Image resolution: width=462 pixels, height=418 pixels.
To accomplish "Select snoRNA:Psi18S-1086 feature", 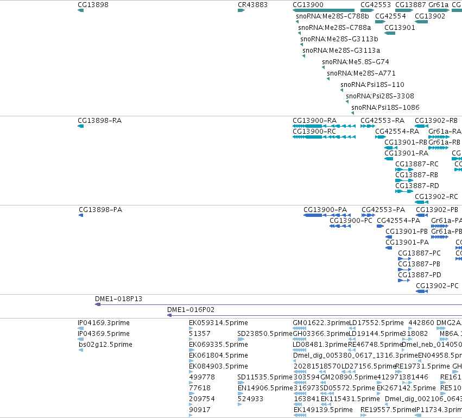I will [x=353, y=113].
